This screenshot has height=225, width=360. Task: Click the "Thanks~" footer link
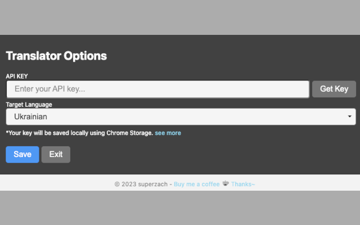click(243, 184)
